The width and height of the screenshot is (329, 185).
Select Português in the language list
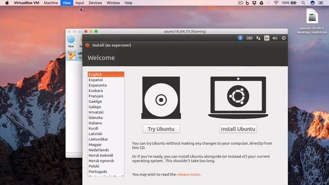click(106, 172)
